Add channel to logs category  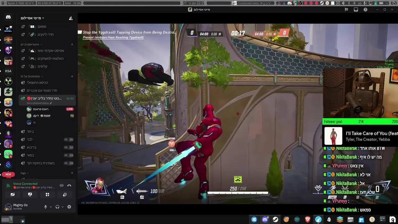72,173
